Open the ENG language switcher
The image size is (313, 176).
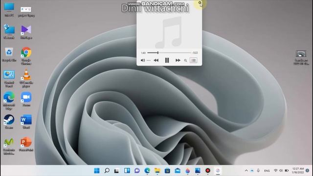tap(267, 171)
